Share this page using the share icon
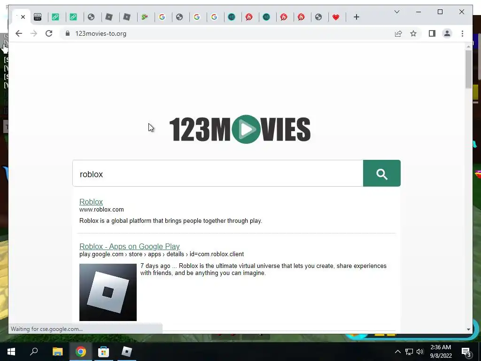Screen dimensions: 481x361 (398, 33)
